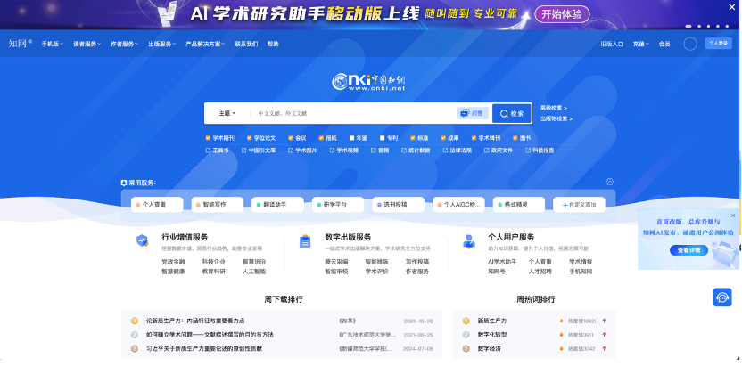Open the customer service headset widget
This screenshot has width=742, height=374.
click(722, 297)
